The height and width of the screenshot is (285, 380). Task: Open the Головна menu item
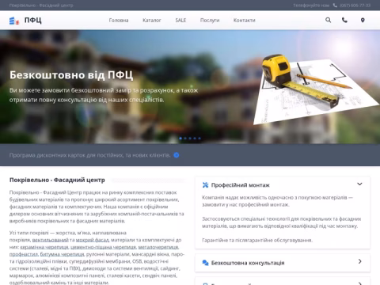(x=119, y=21)
